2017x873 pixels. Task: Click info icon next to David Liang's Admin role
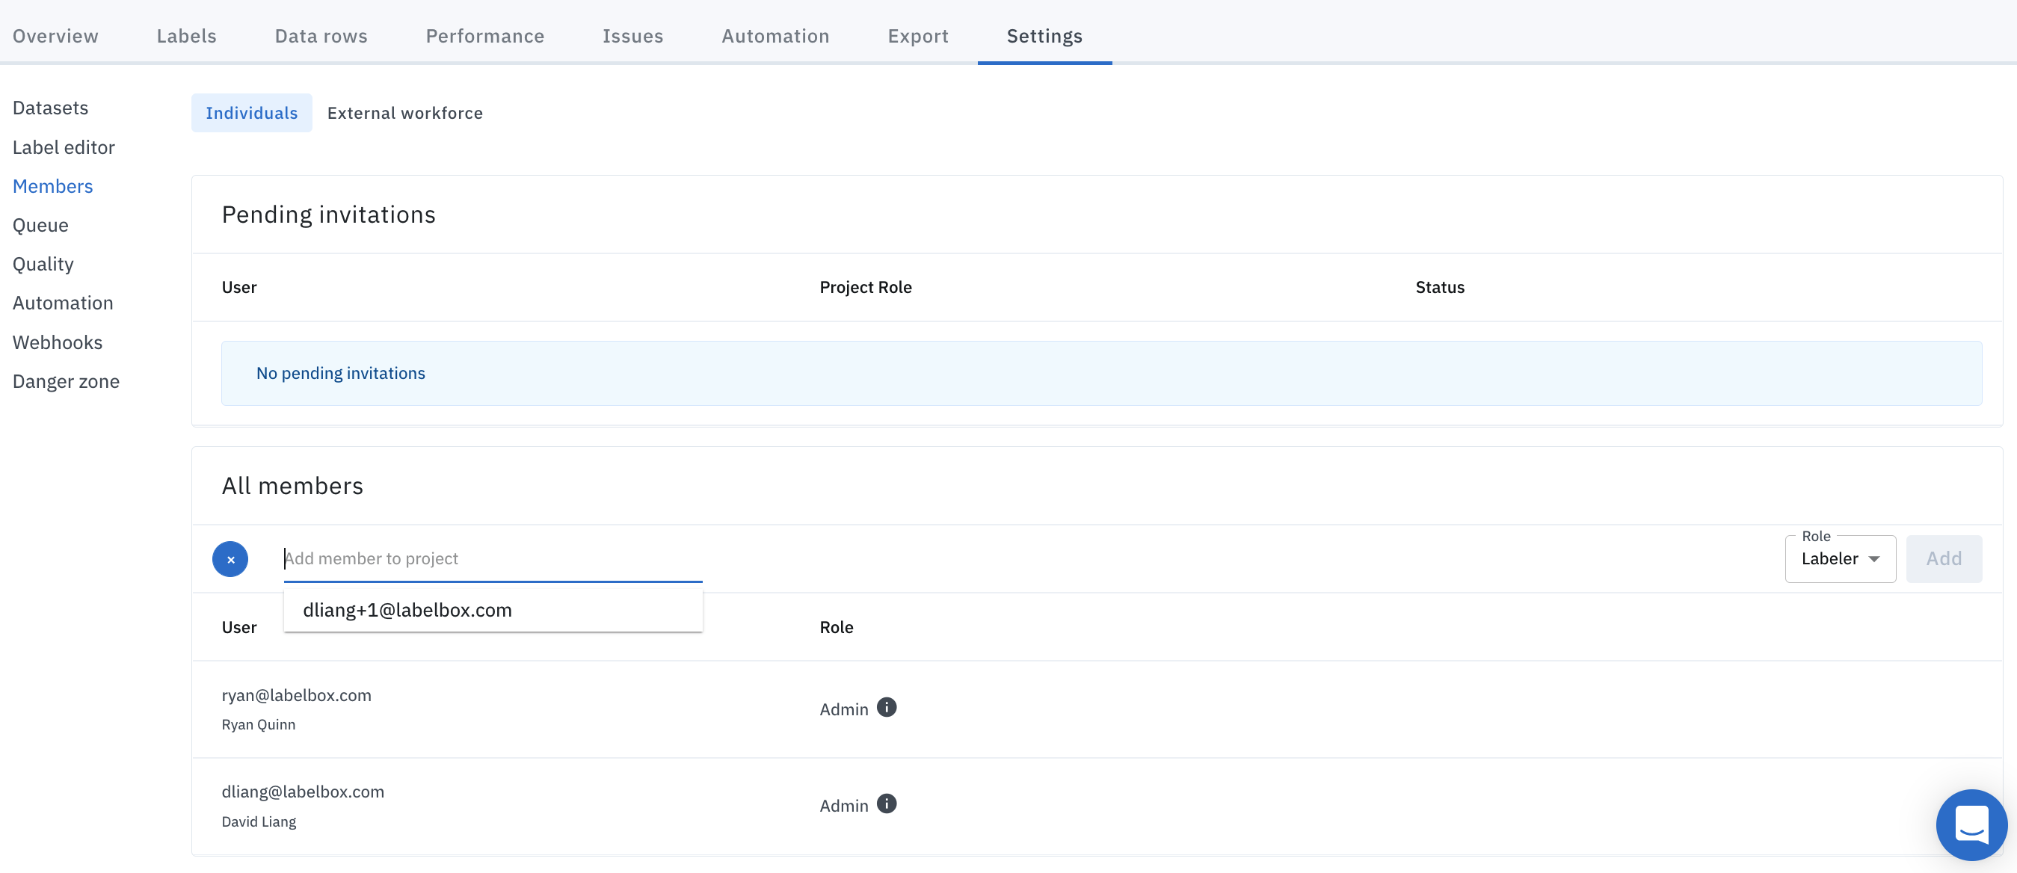[887, 804]
